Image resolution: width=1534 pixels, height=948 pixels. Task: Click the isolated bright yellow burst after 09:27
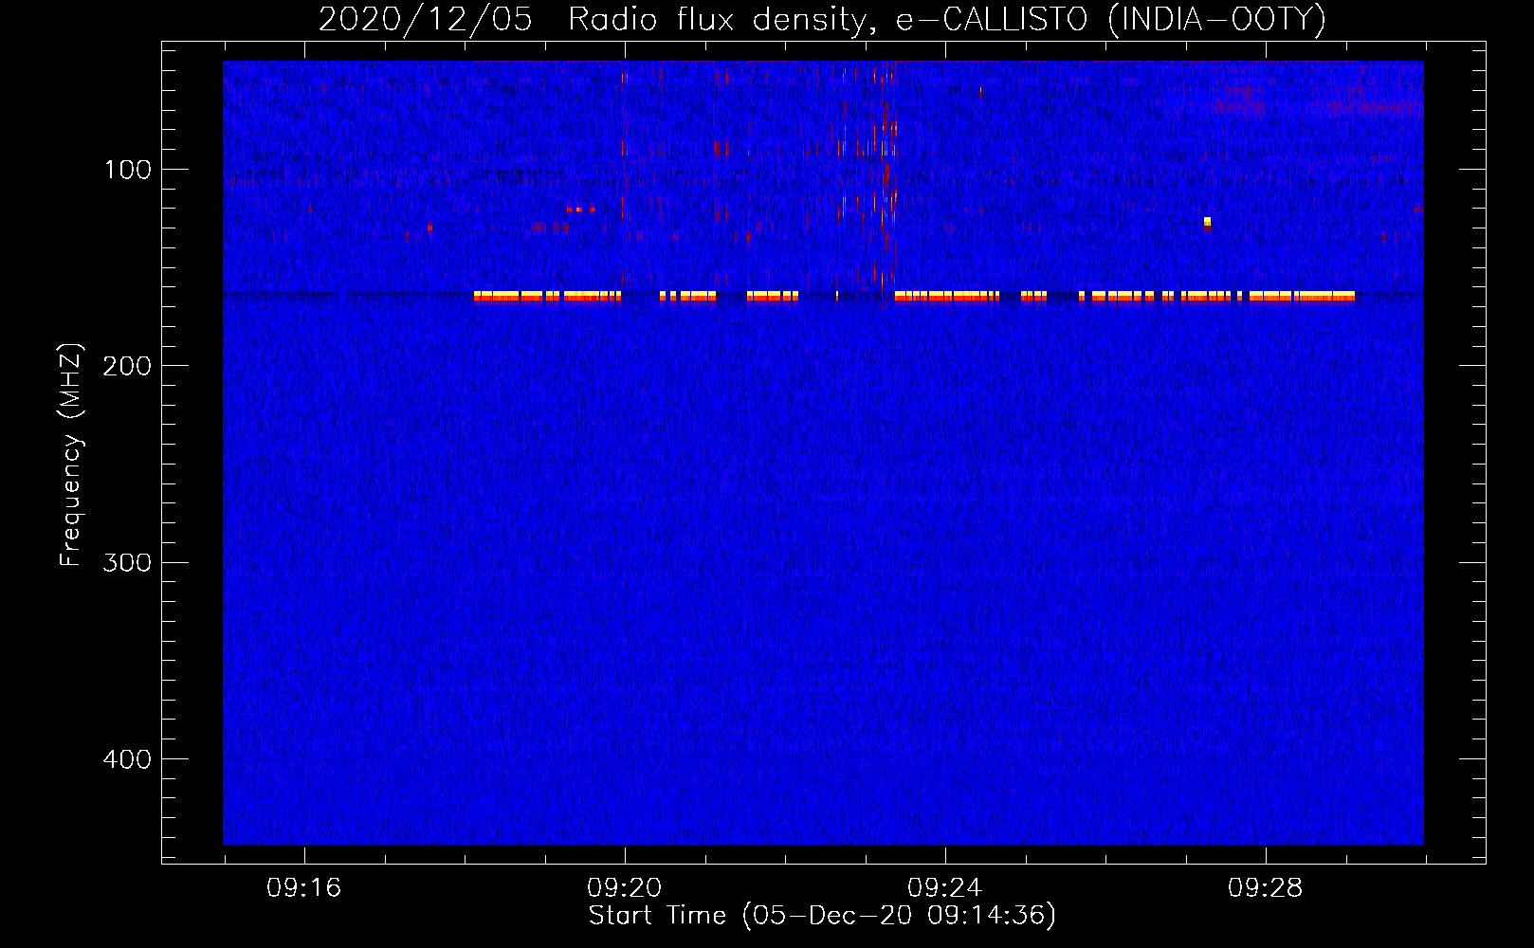1207,223
